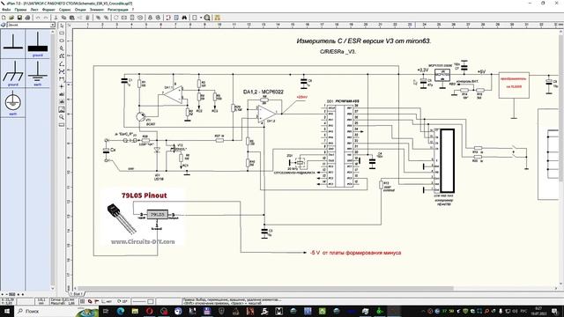Click the red -5 V annotation text
564x317 pixels.
[355, 253]
